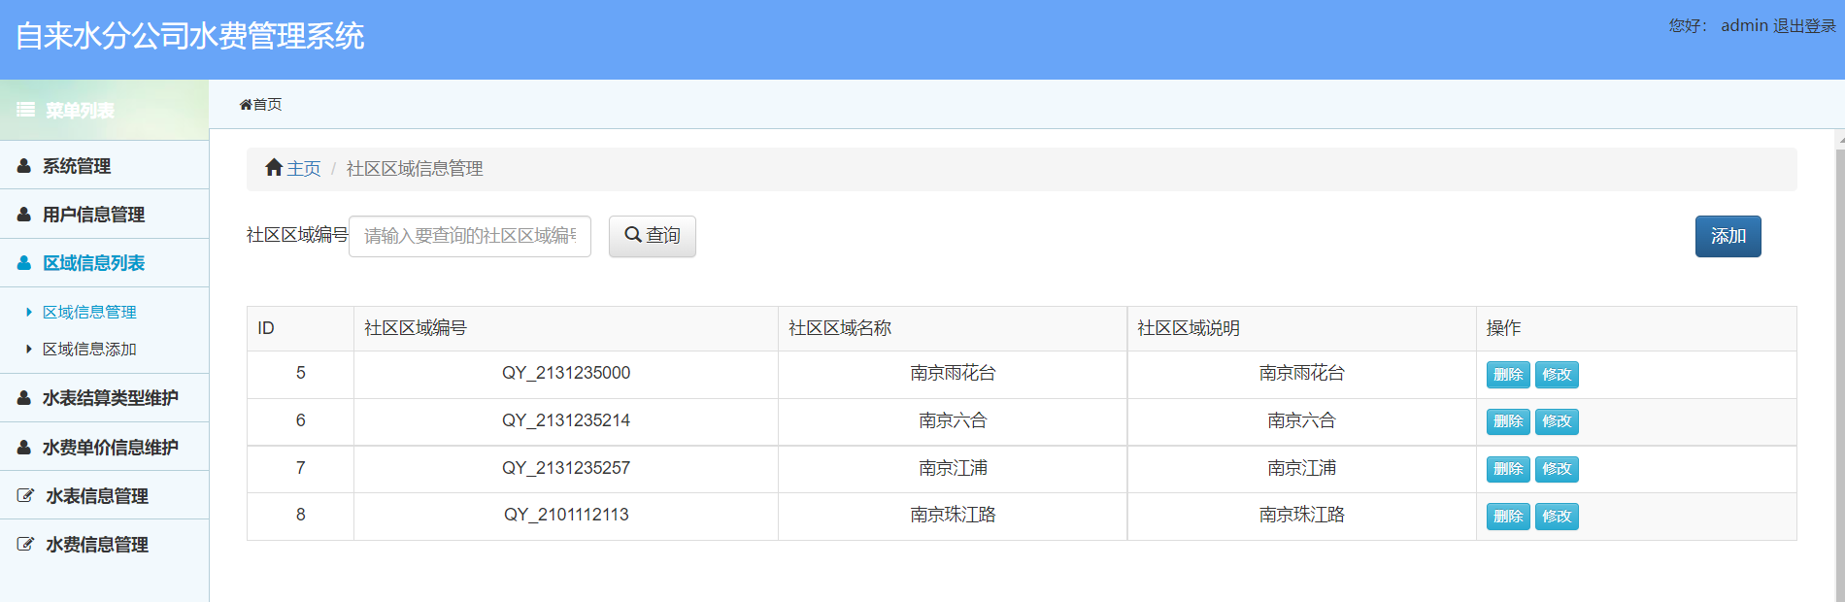Screen dimensions: 1845x602
Task: Click the 首页 tab label
Action: [x=268, y=105]
